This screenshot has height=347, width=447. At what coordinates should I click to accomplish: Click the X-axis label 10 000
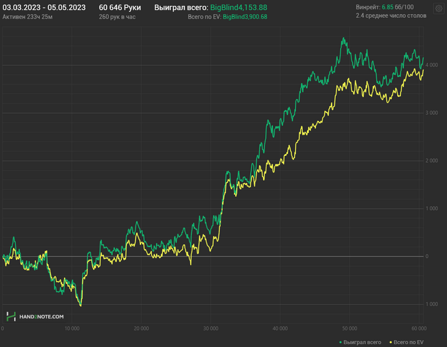[72, 328]
